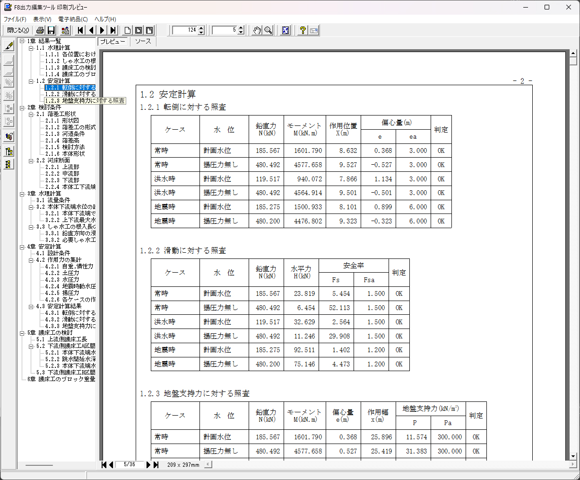The image size is (580, 480).
Task: Click the F8 application icon in title bar
Action: point(8,7)
